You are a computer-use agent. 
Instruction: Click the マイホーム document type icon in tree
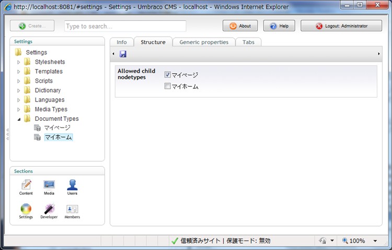pos(37,137)
